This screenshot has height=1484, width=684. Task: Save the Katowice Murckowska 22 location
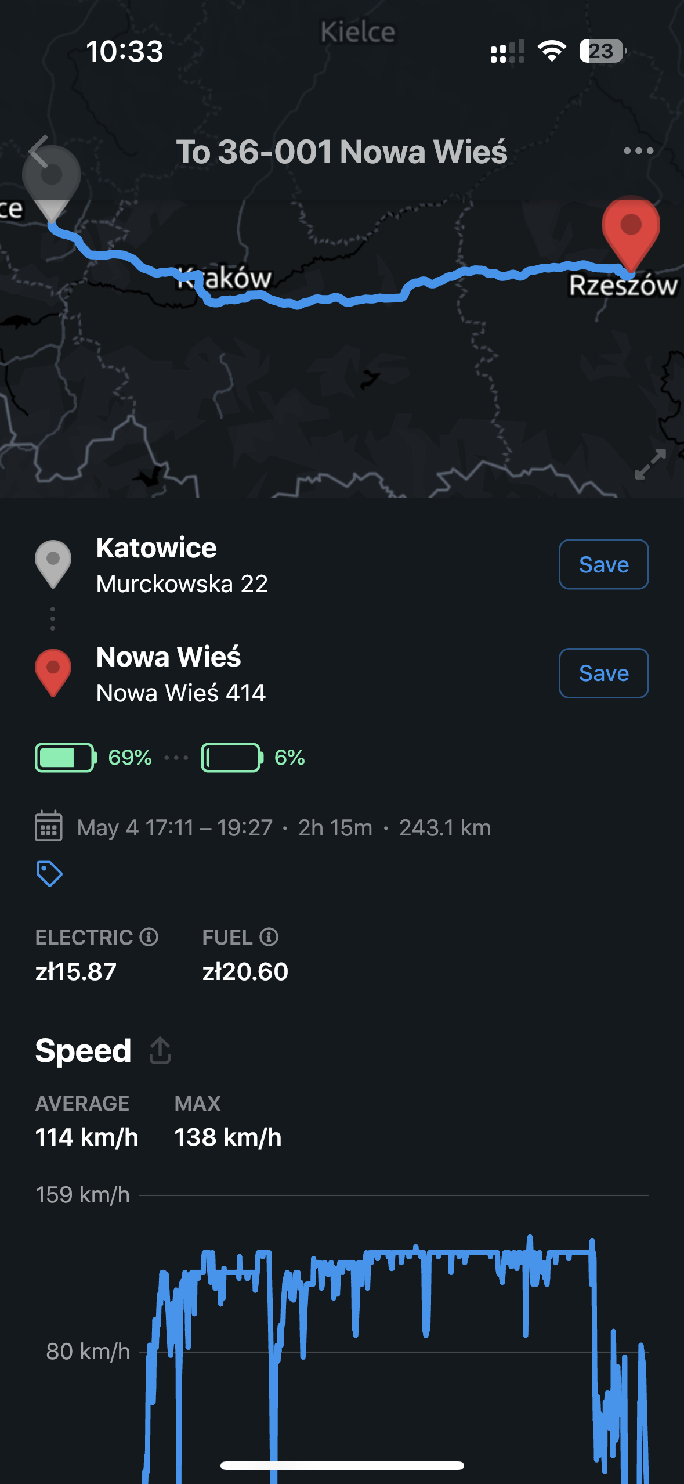[603, 564]
